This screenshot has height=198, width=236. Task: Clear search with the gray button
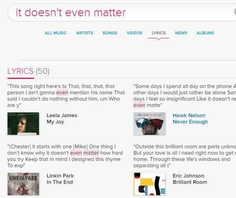coord(235,12)
